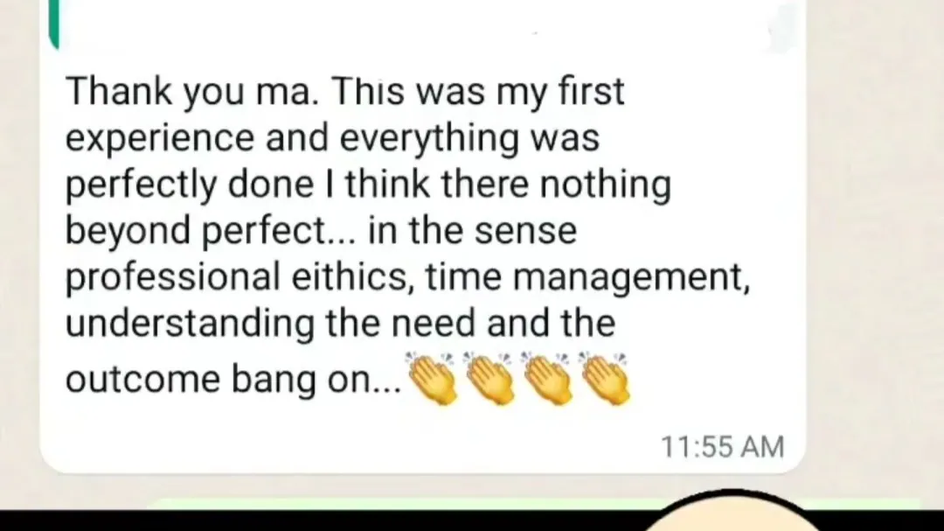Screen dimensions: 944x531
Task: Click the first clapping hands emoji
Action: (431, 378)
